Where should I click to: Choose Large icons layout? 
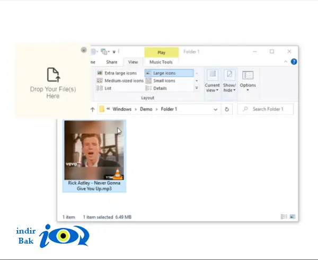[x=169, y=73]
